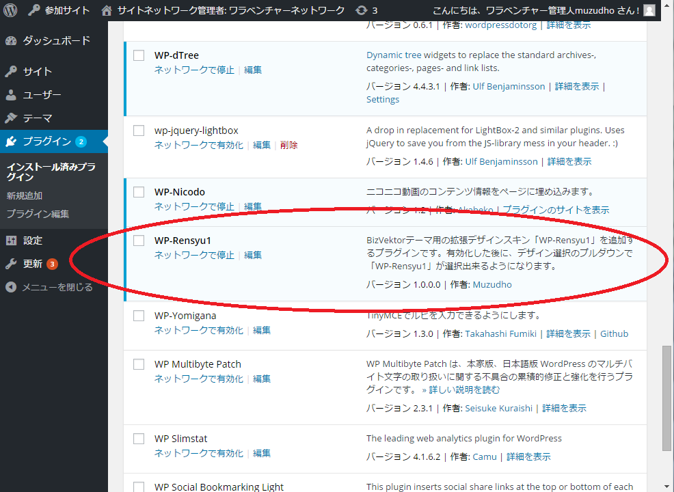
Task: Click the collapse arrow icon メニューを閉じる
Action: [11, 287]
